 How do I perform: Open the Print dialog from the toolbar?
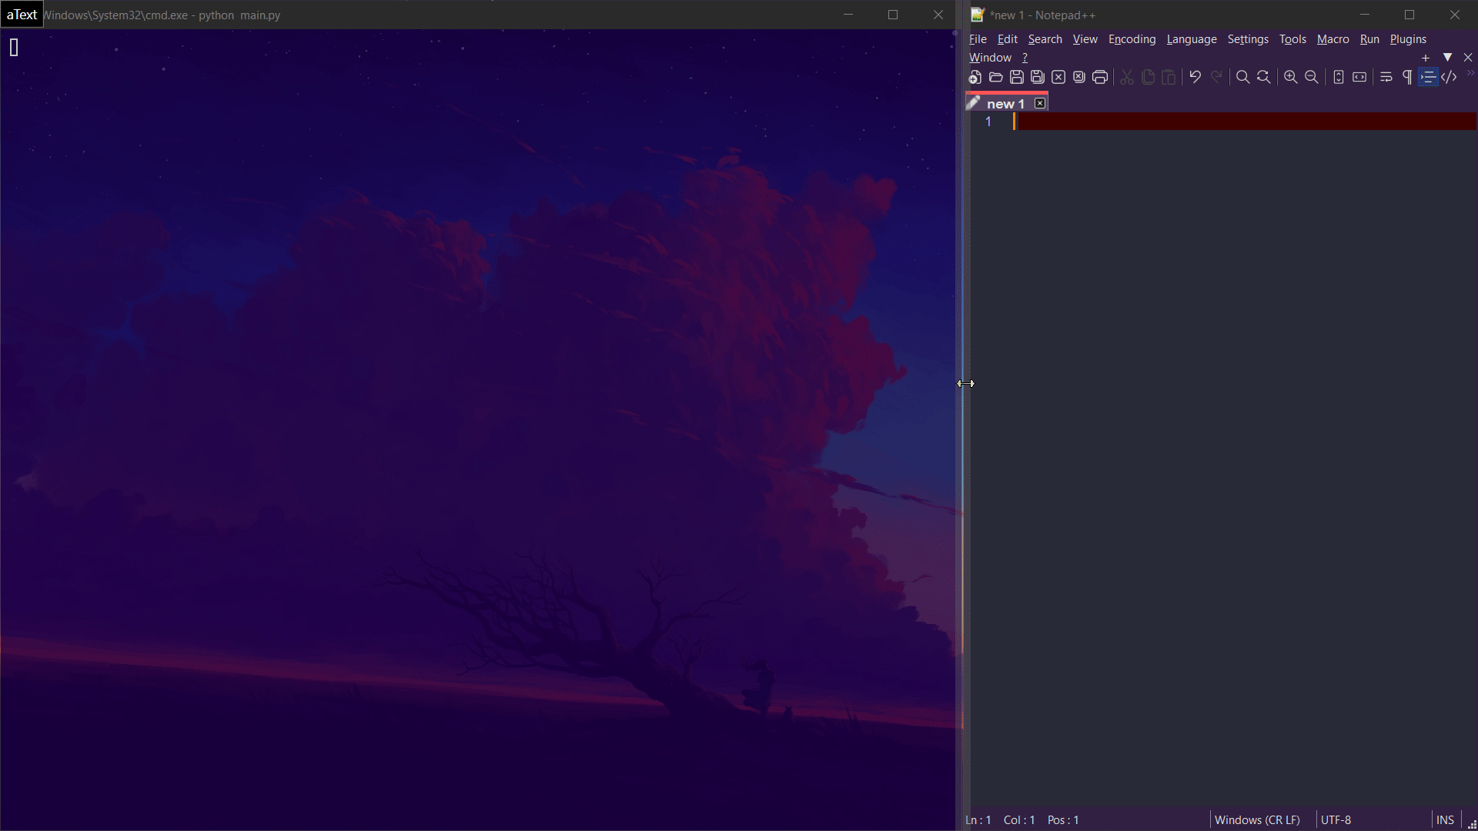pyautogui.click(x=1100, y=77)
